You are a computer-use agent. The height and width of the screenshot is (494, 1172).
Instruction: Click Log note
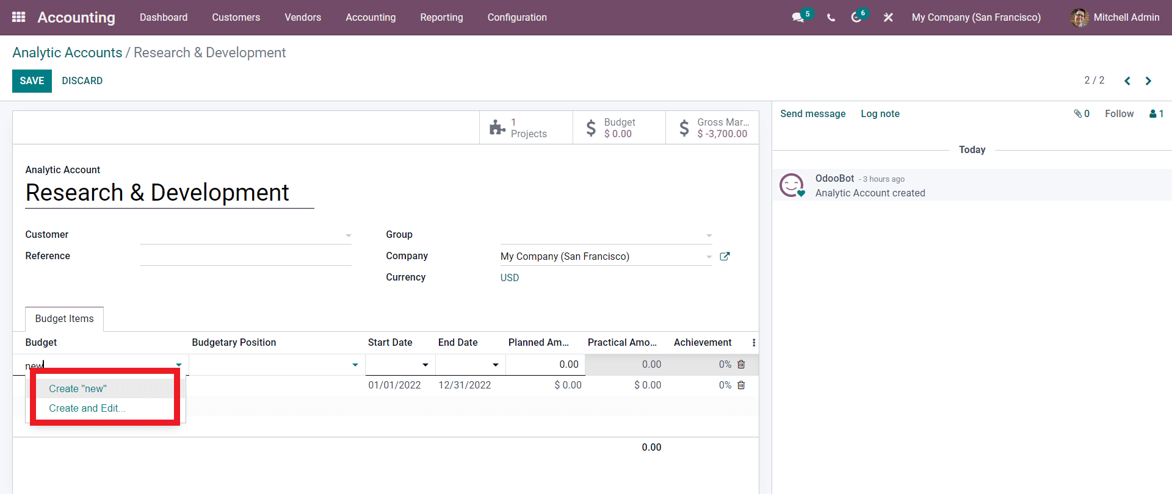coord(880,113)
